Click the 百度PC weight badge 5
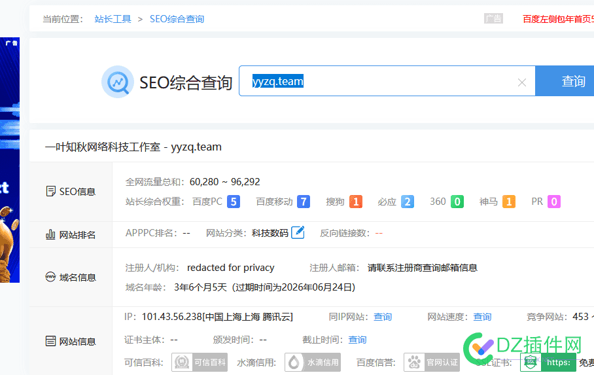 pos(234,202)
